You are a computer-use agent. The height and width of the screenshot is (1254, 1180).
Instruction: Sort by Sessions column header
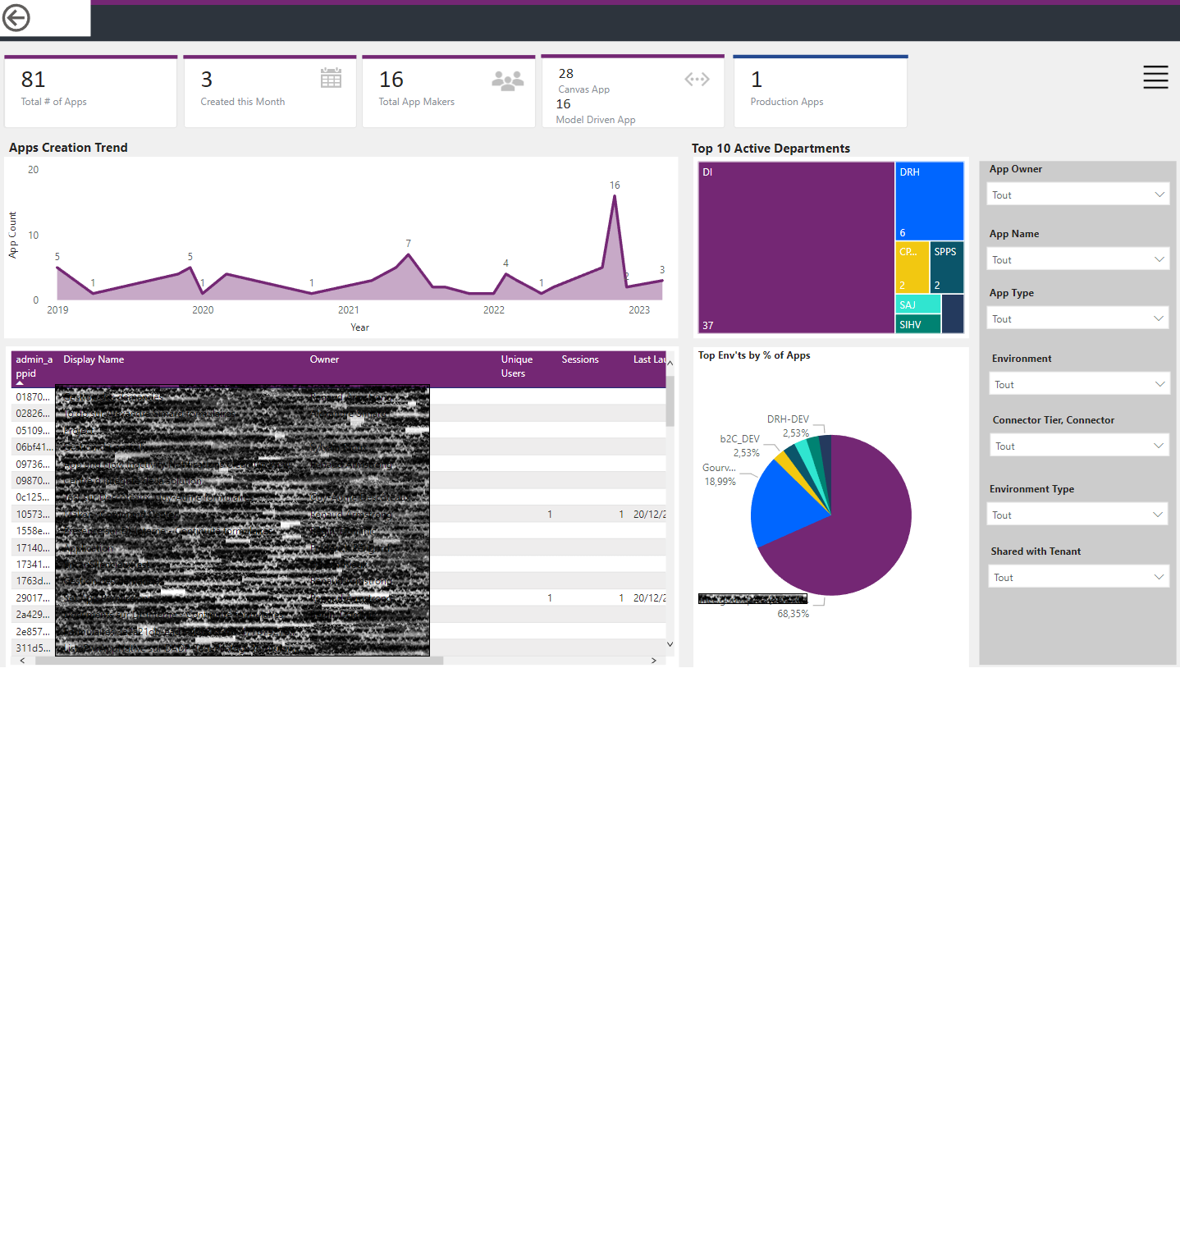580,359
